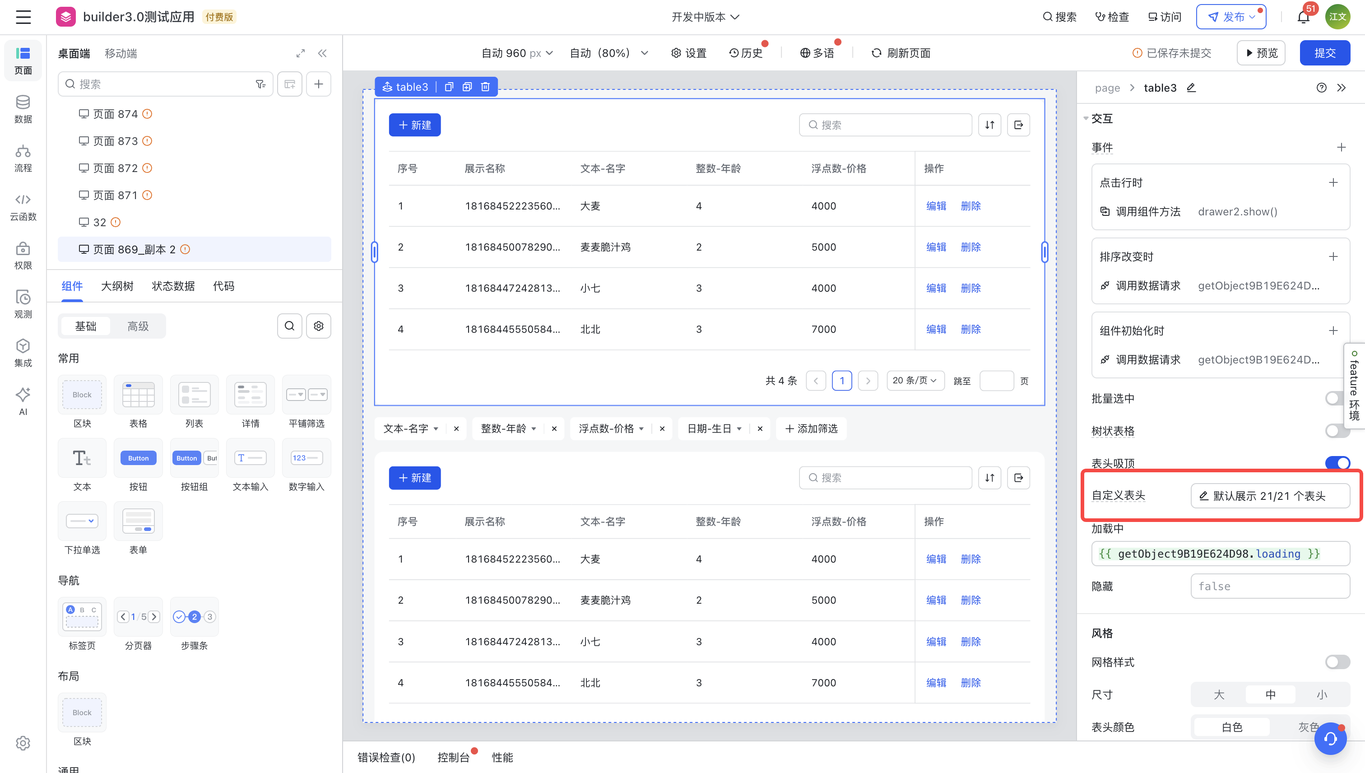The image size is (1365, 773).
Task: Click the 预览 preview button
Action: [x=1261, y=53]
